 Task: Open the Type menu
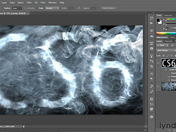coord(12,3)
